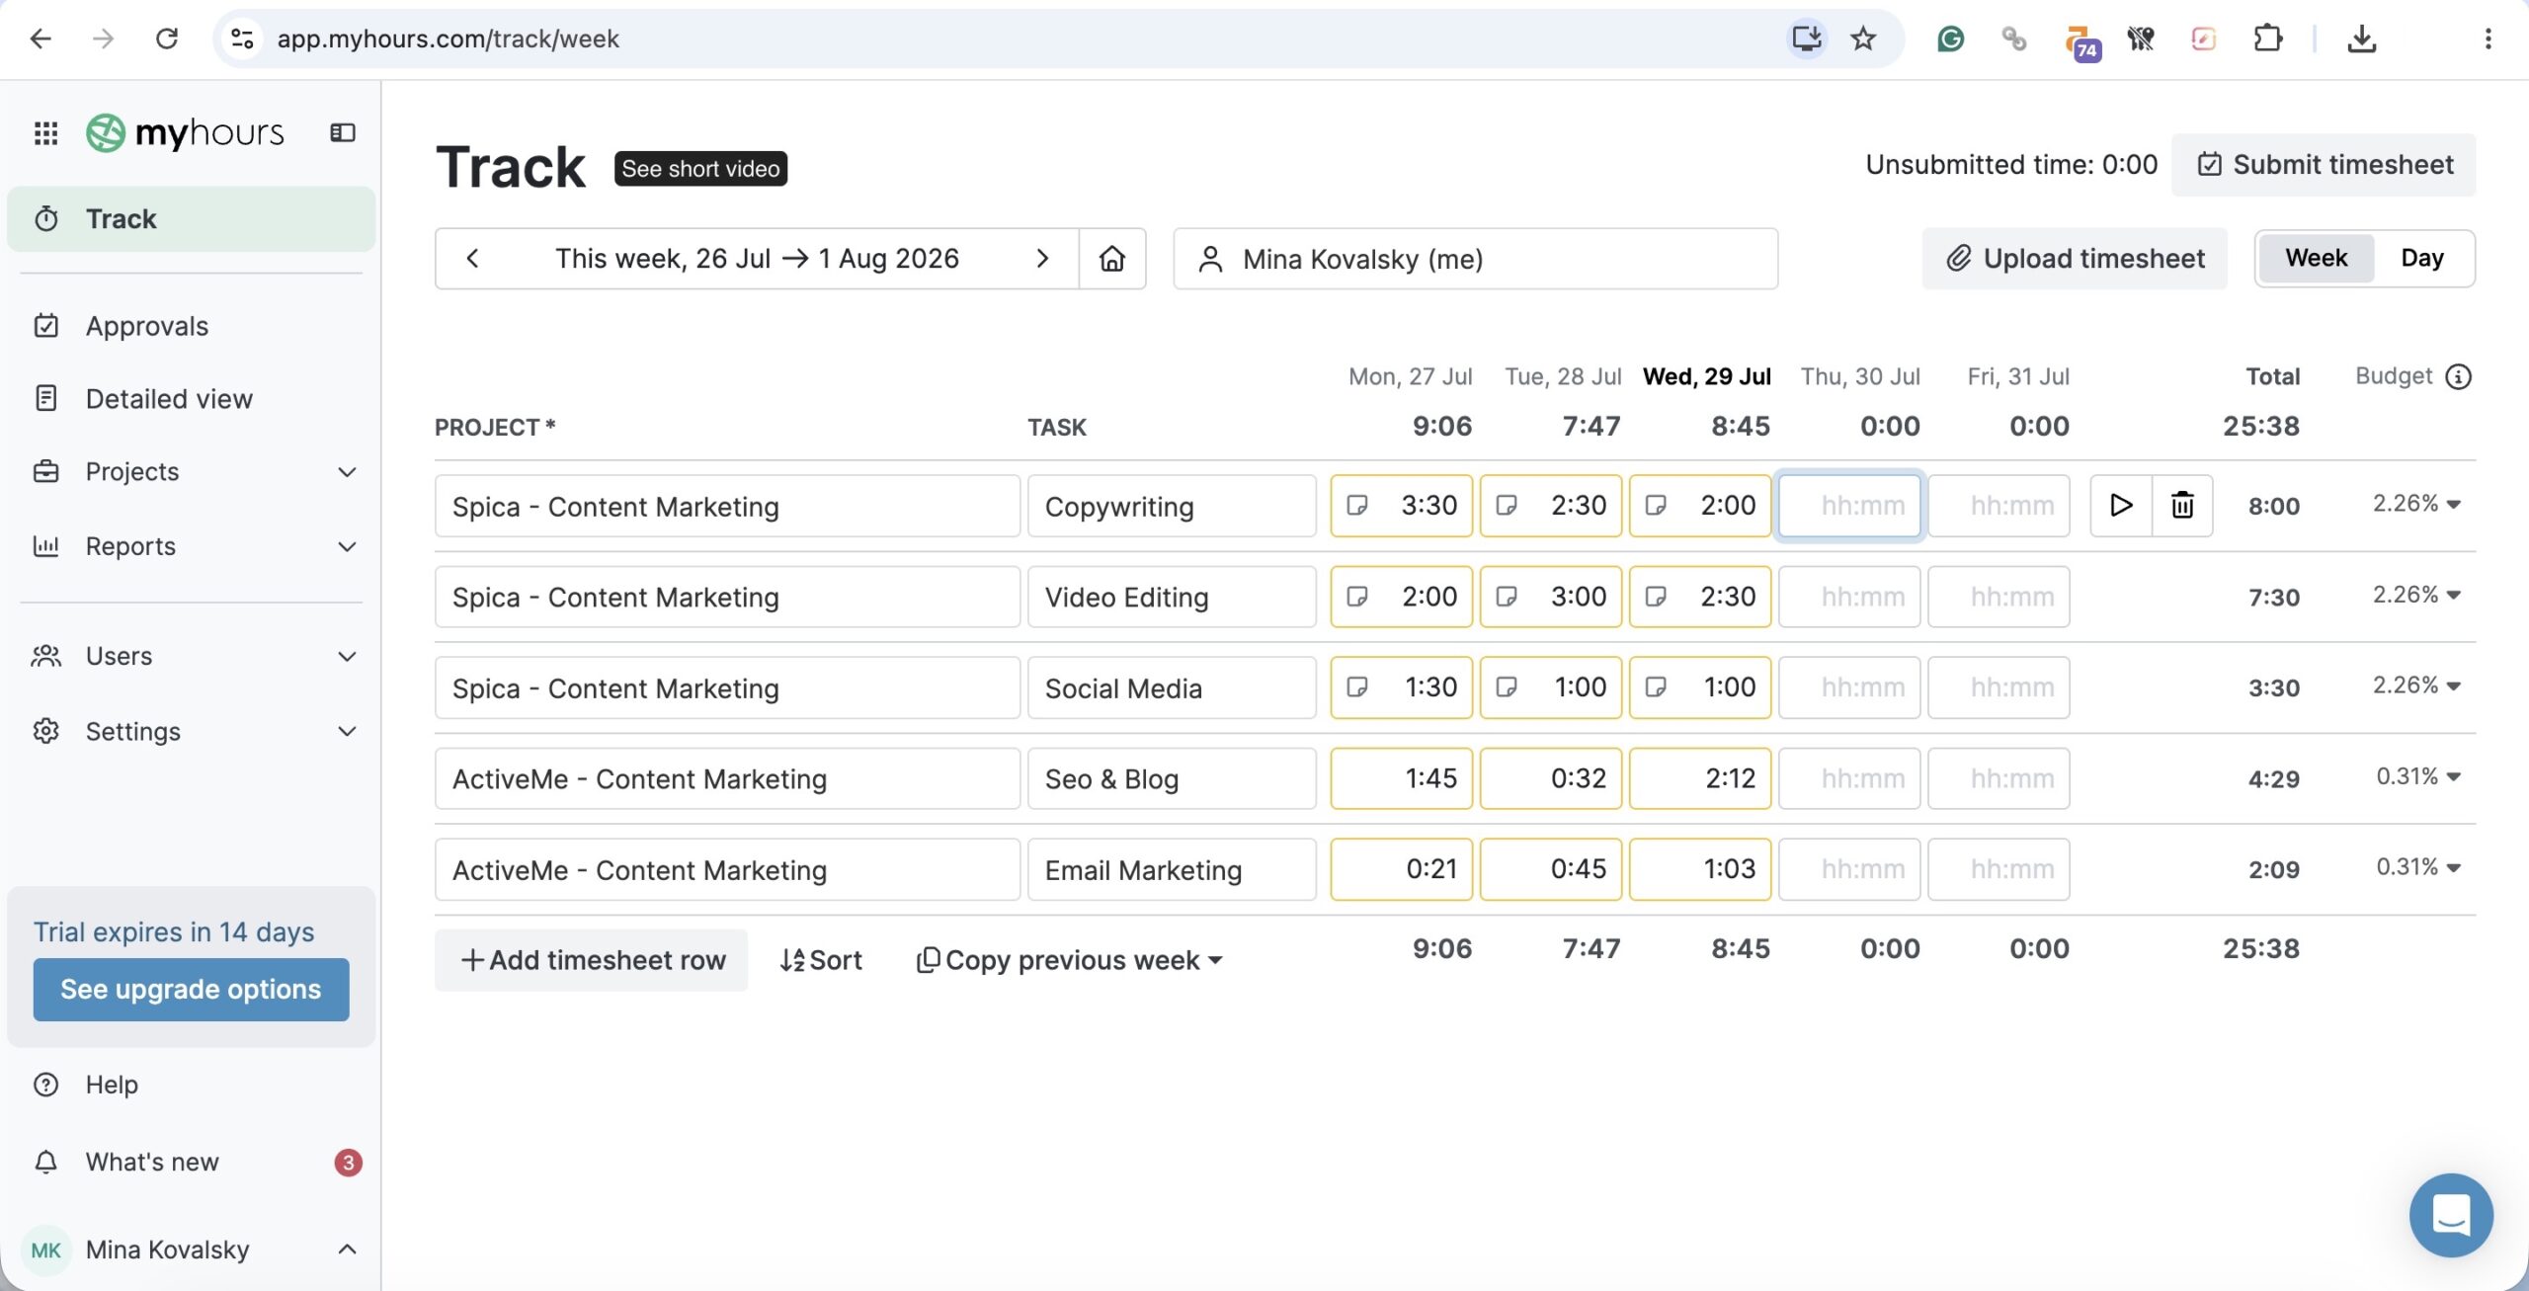Click Email Marketing Tuesday 0:45 cell

(x=1550, y=869)
